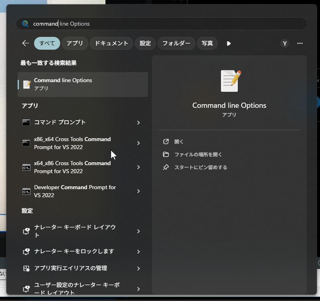320x301 pixels.
Task: Click the 開く open-external icon
Action: (x=166, y=141)
